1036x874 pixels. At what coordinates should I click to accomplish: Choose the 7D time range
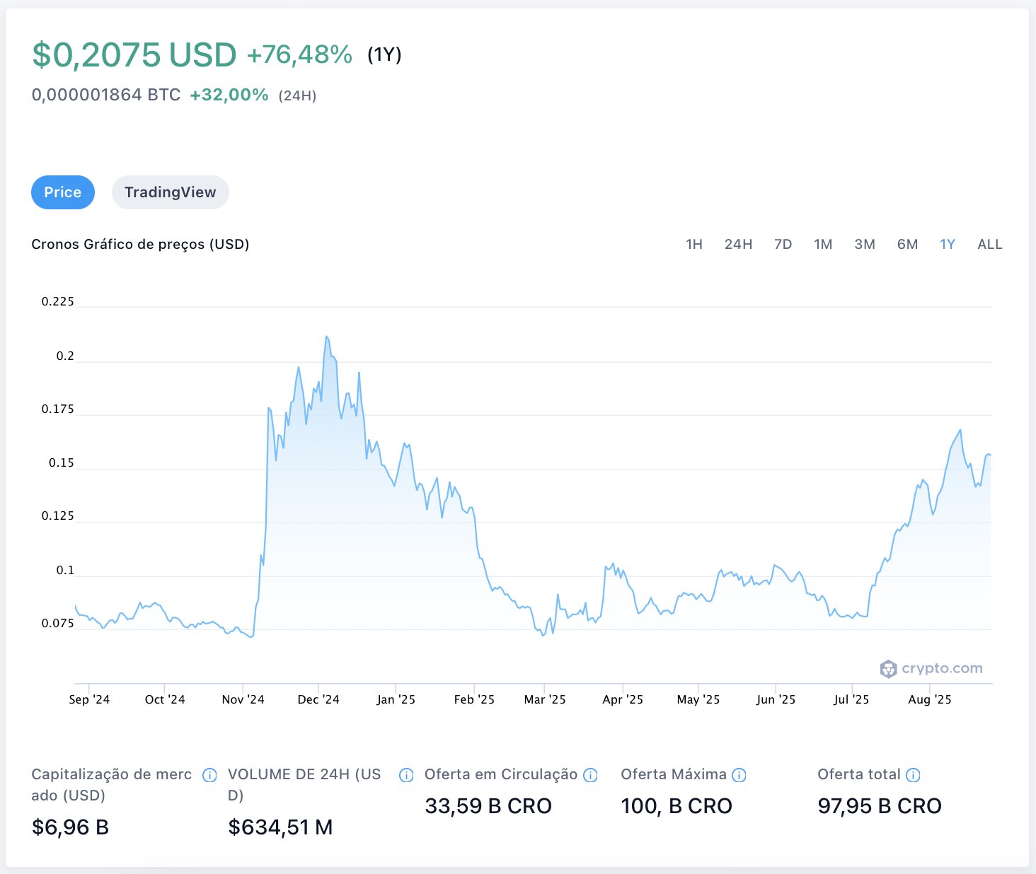tap(783, 244)
